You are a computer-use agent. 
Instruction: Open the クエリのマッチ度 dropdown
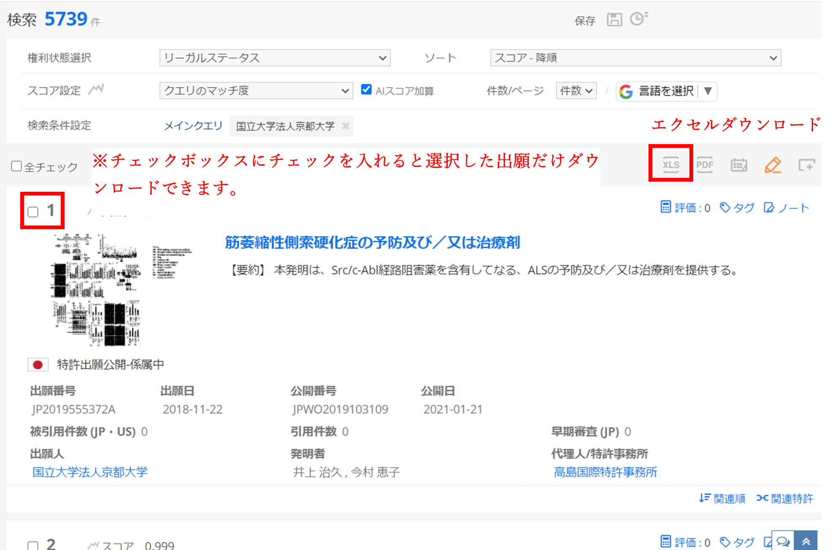point(256,91)
